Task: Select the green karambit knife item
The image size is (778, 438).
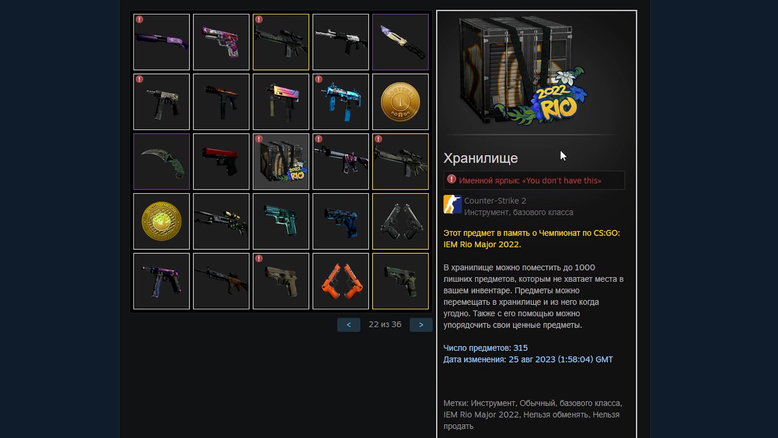Action: (x=161, y=161)
